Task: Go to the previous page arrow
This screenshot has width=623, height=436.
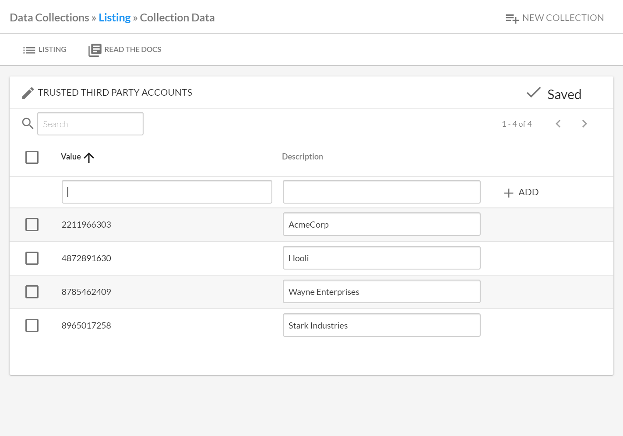Action: (558, 124)
